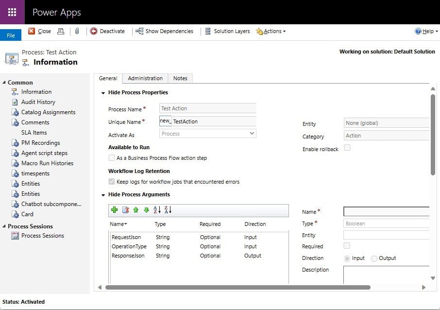Add a process argument with green plus
The width and height of the screenshot is (440, 310).
point(115,210)
